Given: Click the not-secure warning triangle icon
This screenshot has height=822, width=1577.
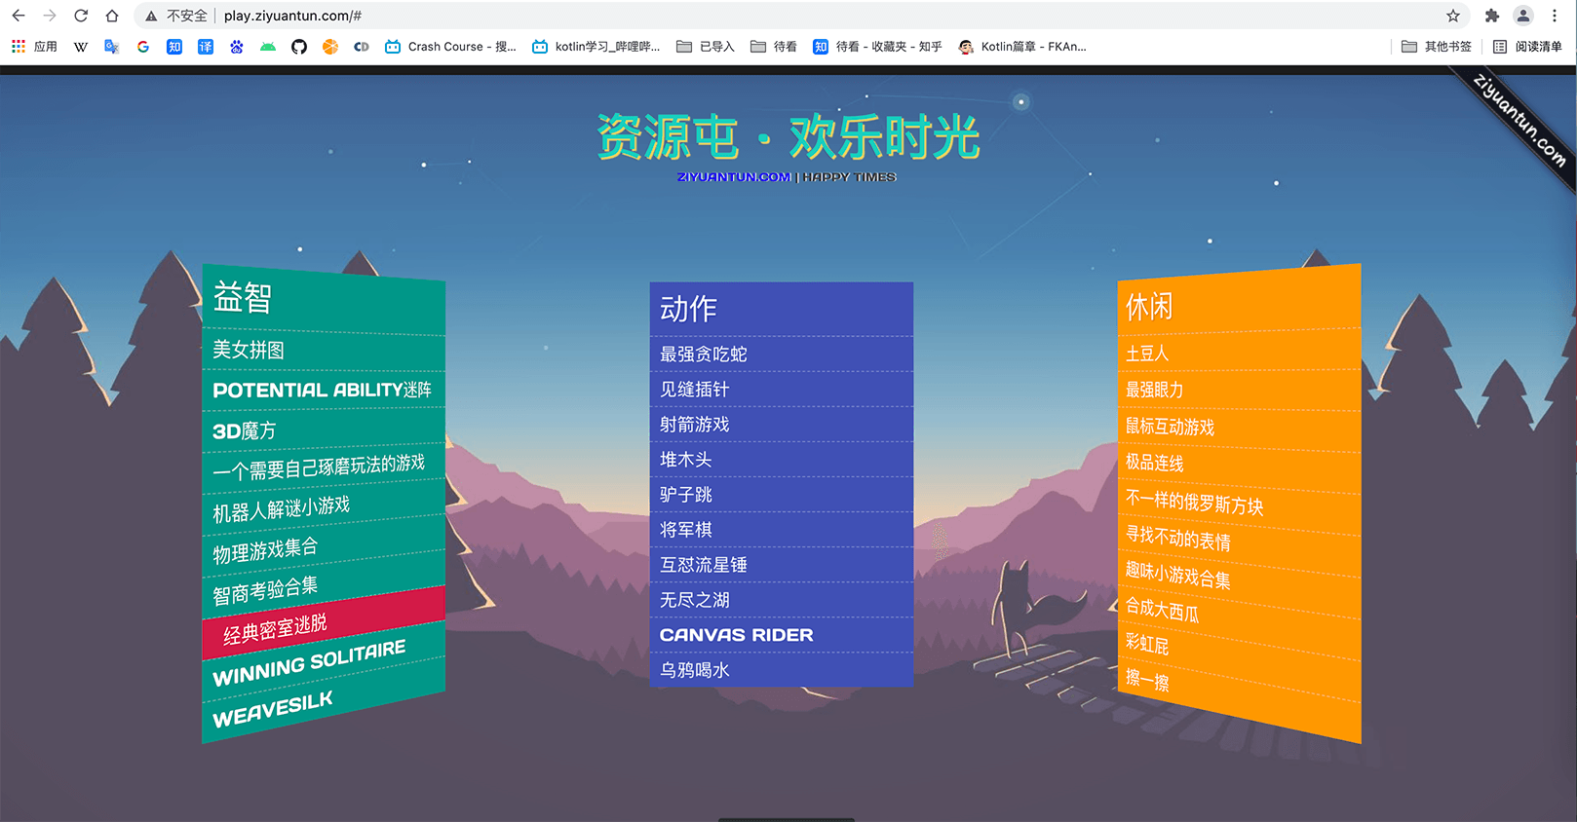Looking at the screenshot, I should pos(151,16).
